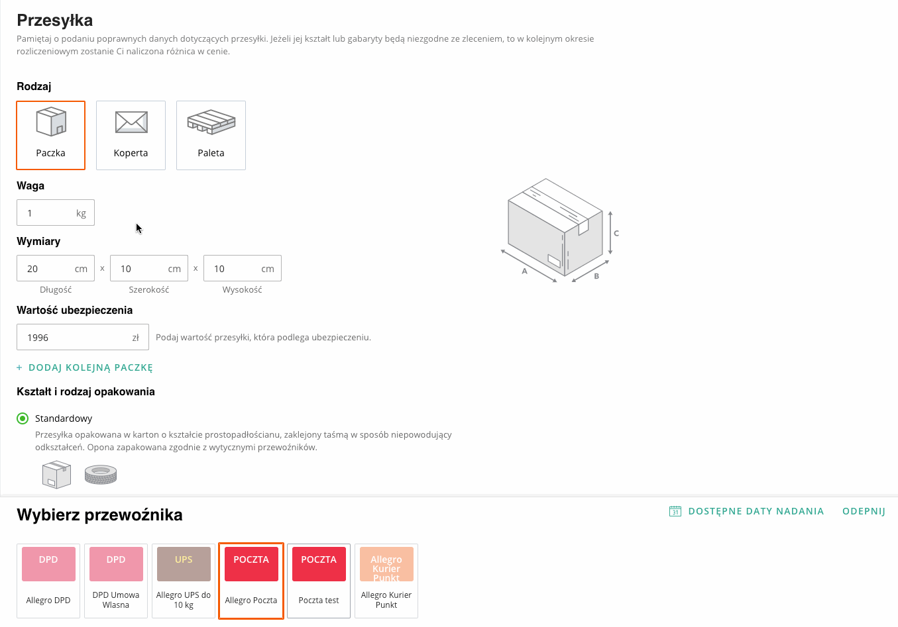Select the Allegro Poczta carrier
The width and height of the screenshot is (898, 627).
251,580
